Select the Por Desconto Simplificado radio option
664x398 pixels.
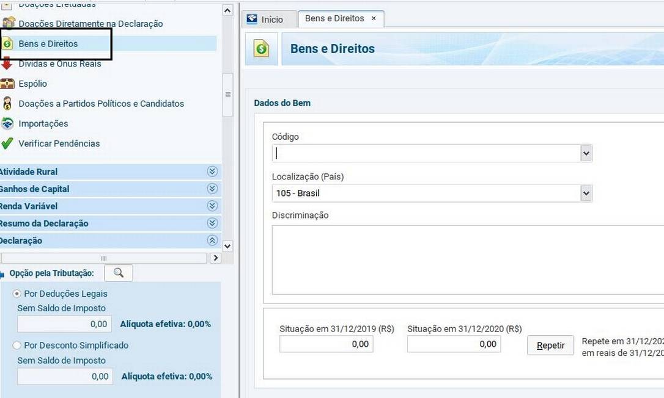(x=17, y=346)
